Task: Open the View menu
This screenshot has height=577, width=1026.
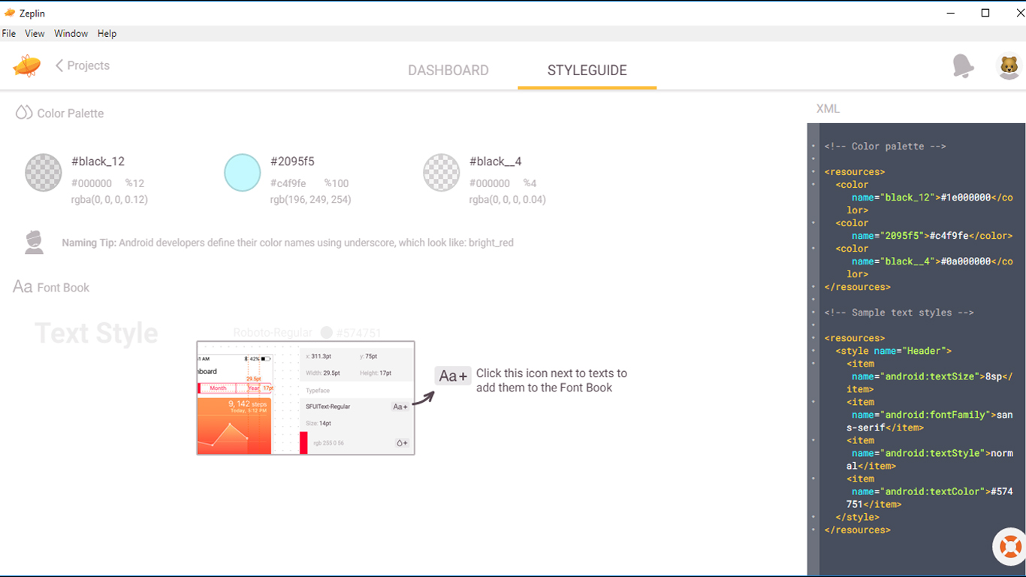Action: [35, 33]
